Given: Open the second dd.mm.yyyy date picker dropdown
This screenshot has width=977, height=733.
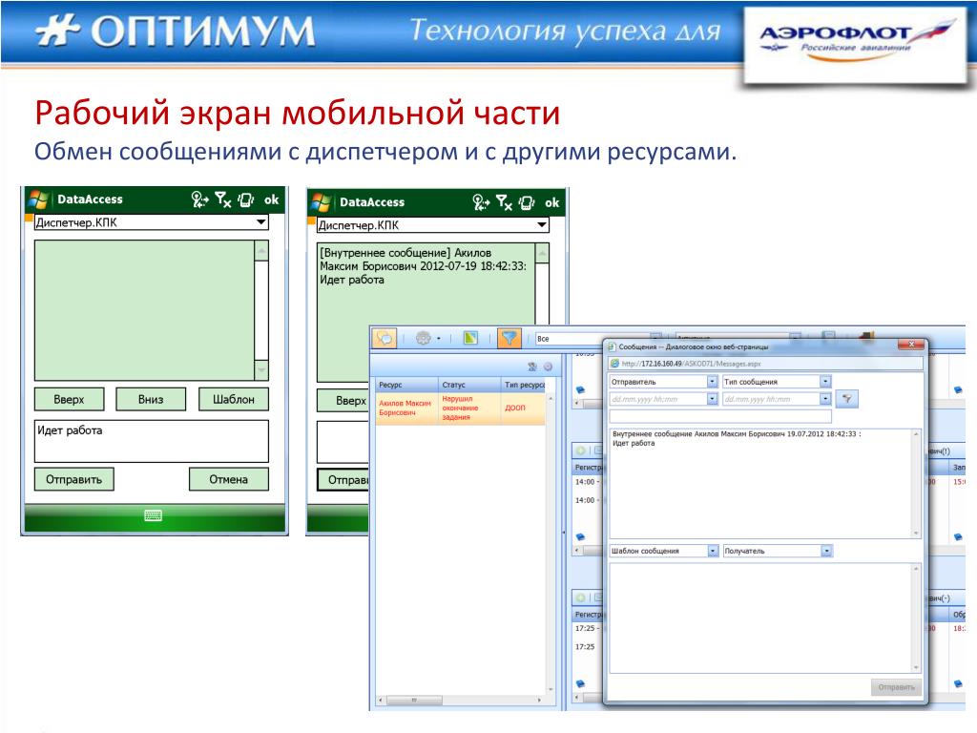Looking at the screenshot, I should pos(825,399).
